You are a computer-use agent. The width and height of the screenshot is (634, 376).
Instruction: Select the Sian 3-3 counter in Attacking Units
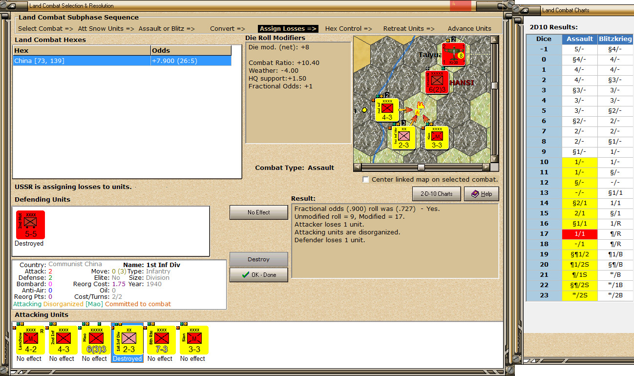point(194,340)
